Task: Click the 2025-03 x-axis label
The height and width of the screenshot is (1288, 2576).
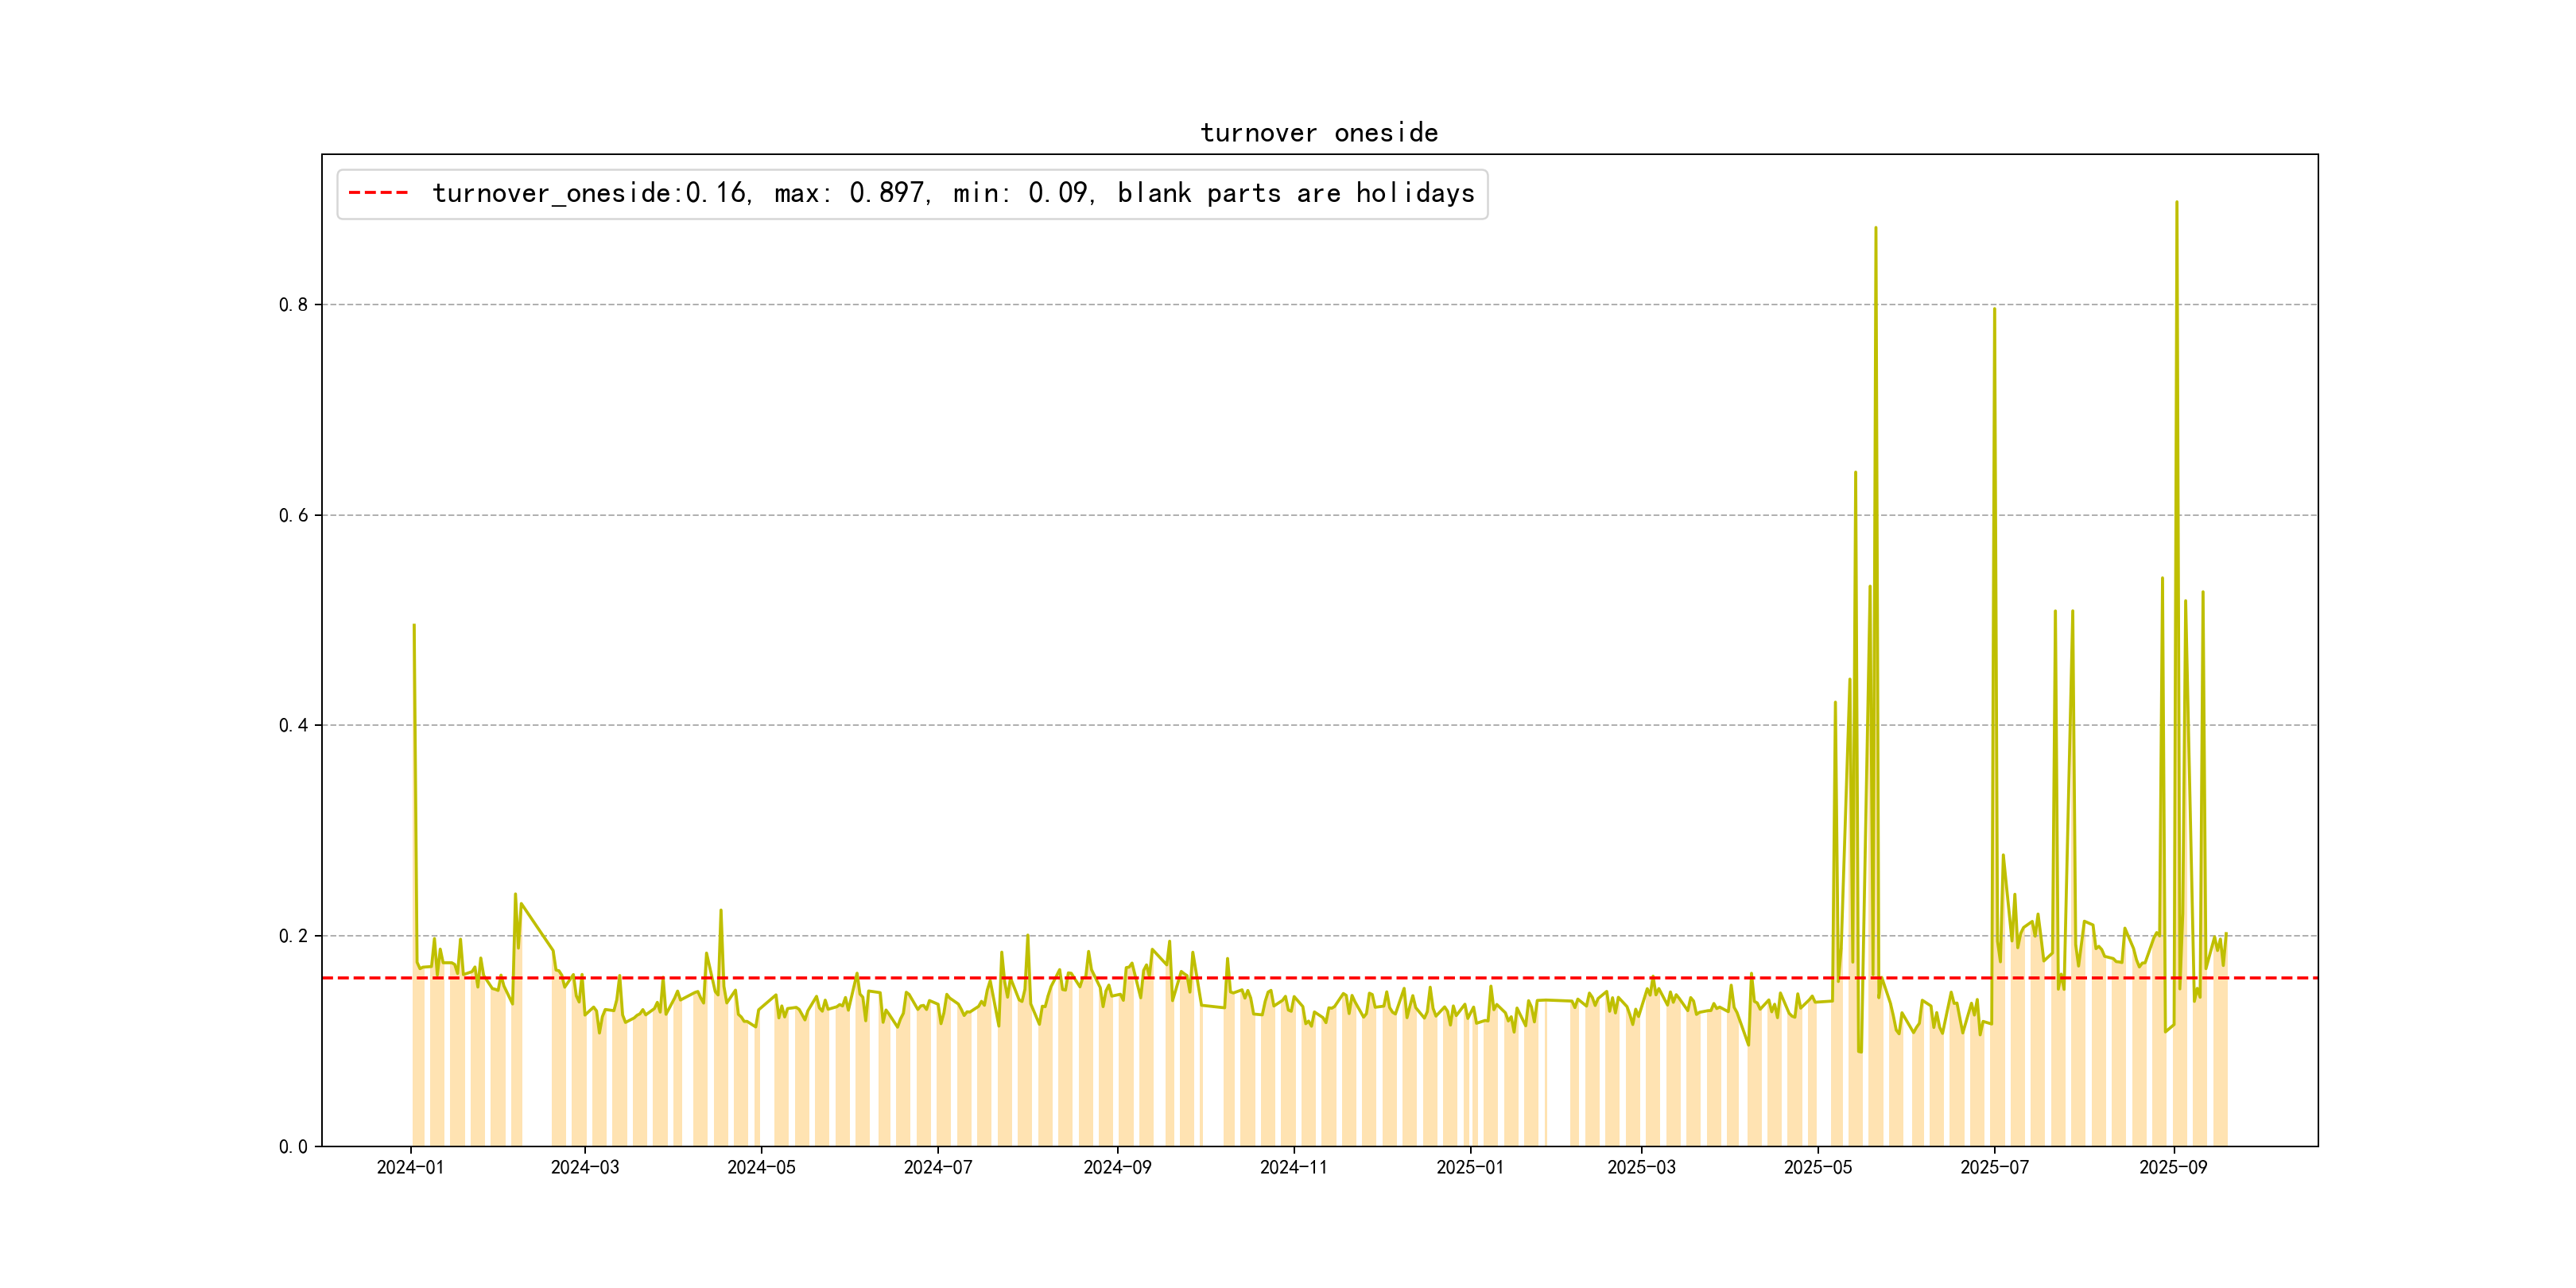Action: click(x=1641, y=1168)
